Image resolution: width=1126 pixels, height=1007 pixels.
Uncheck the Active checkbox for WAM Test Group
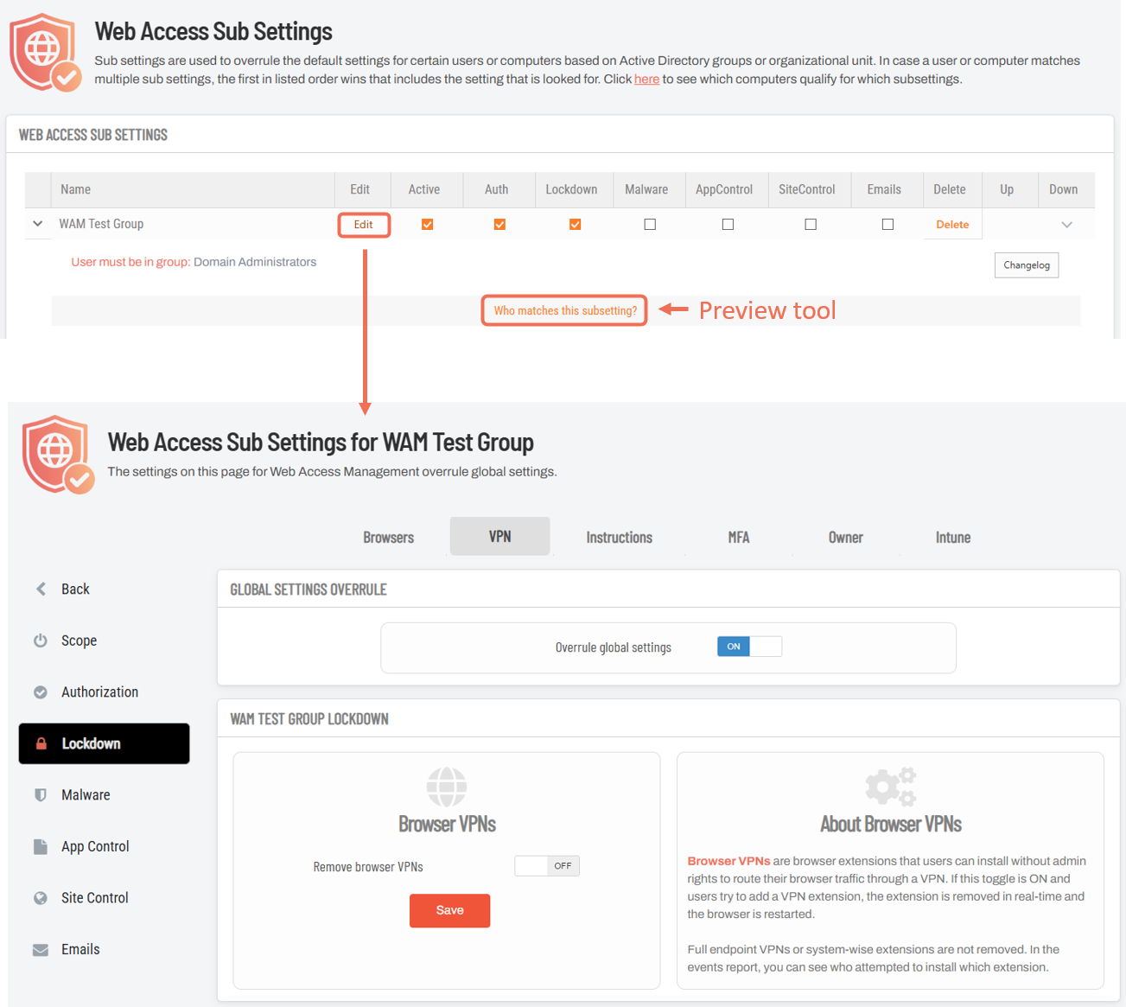tap(427, 225)
